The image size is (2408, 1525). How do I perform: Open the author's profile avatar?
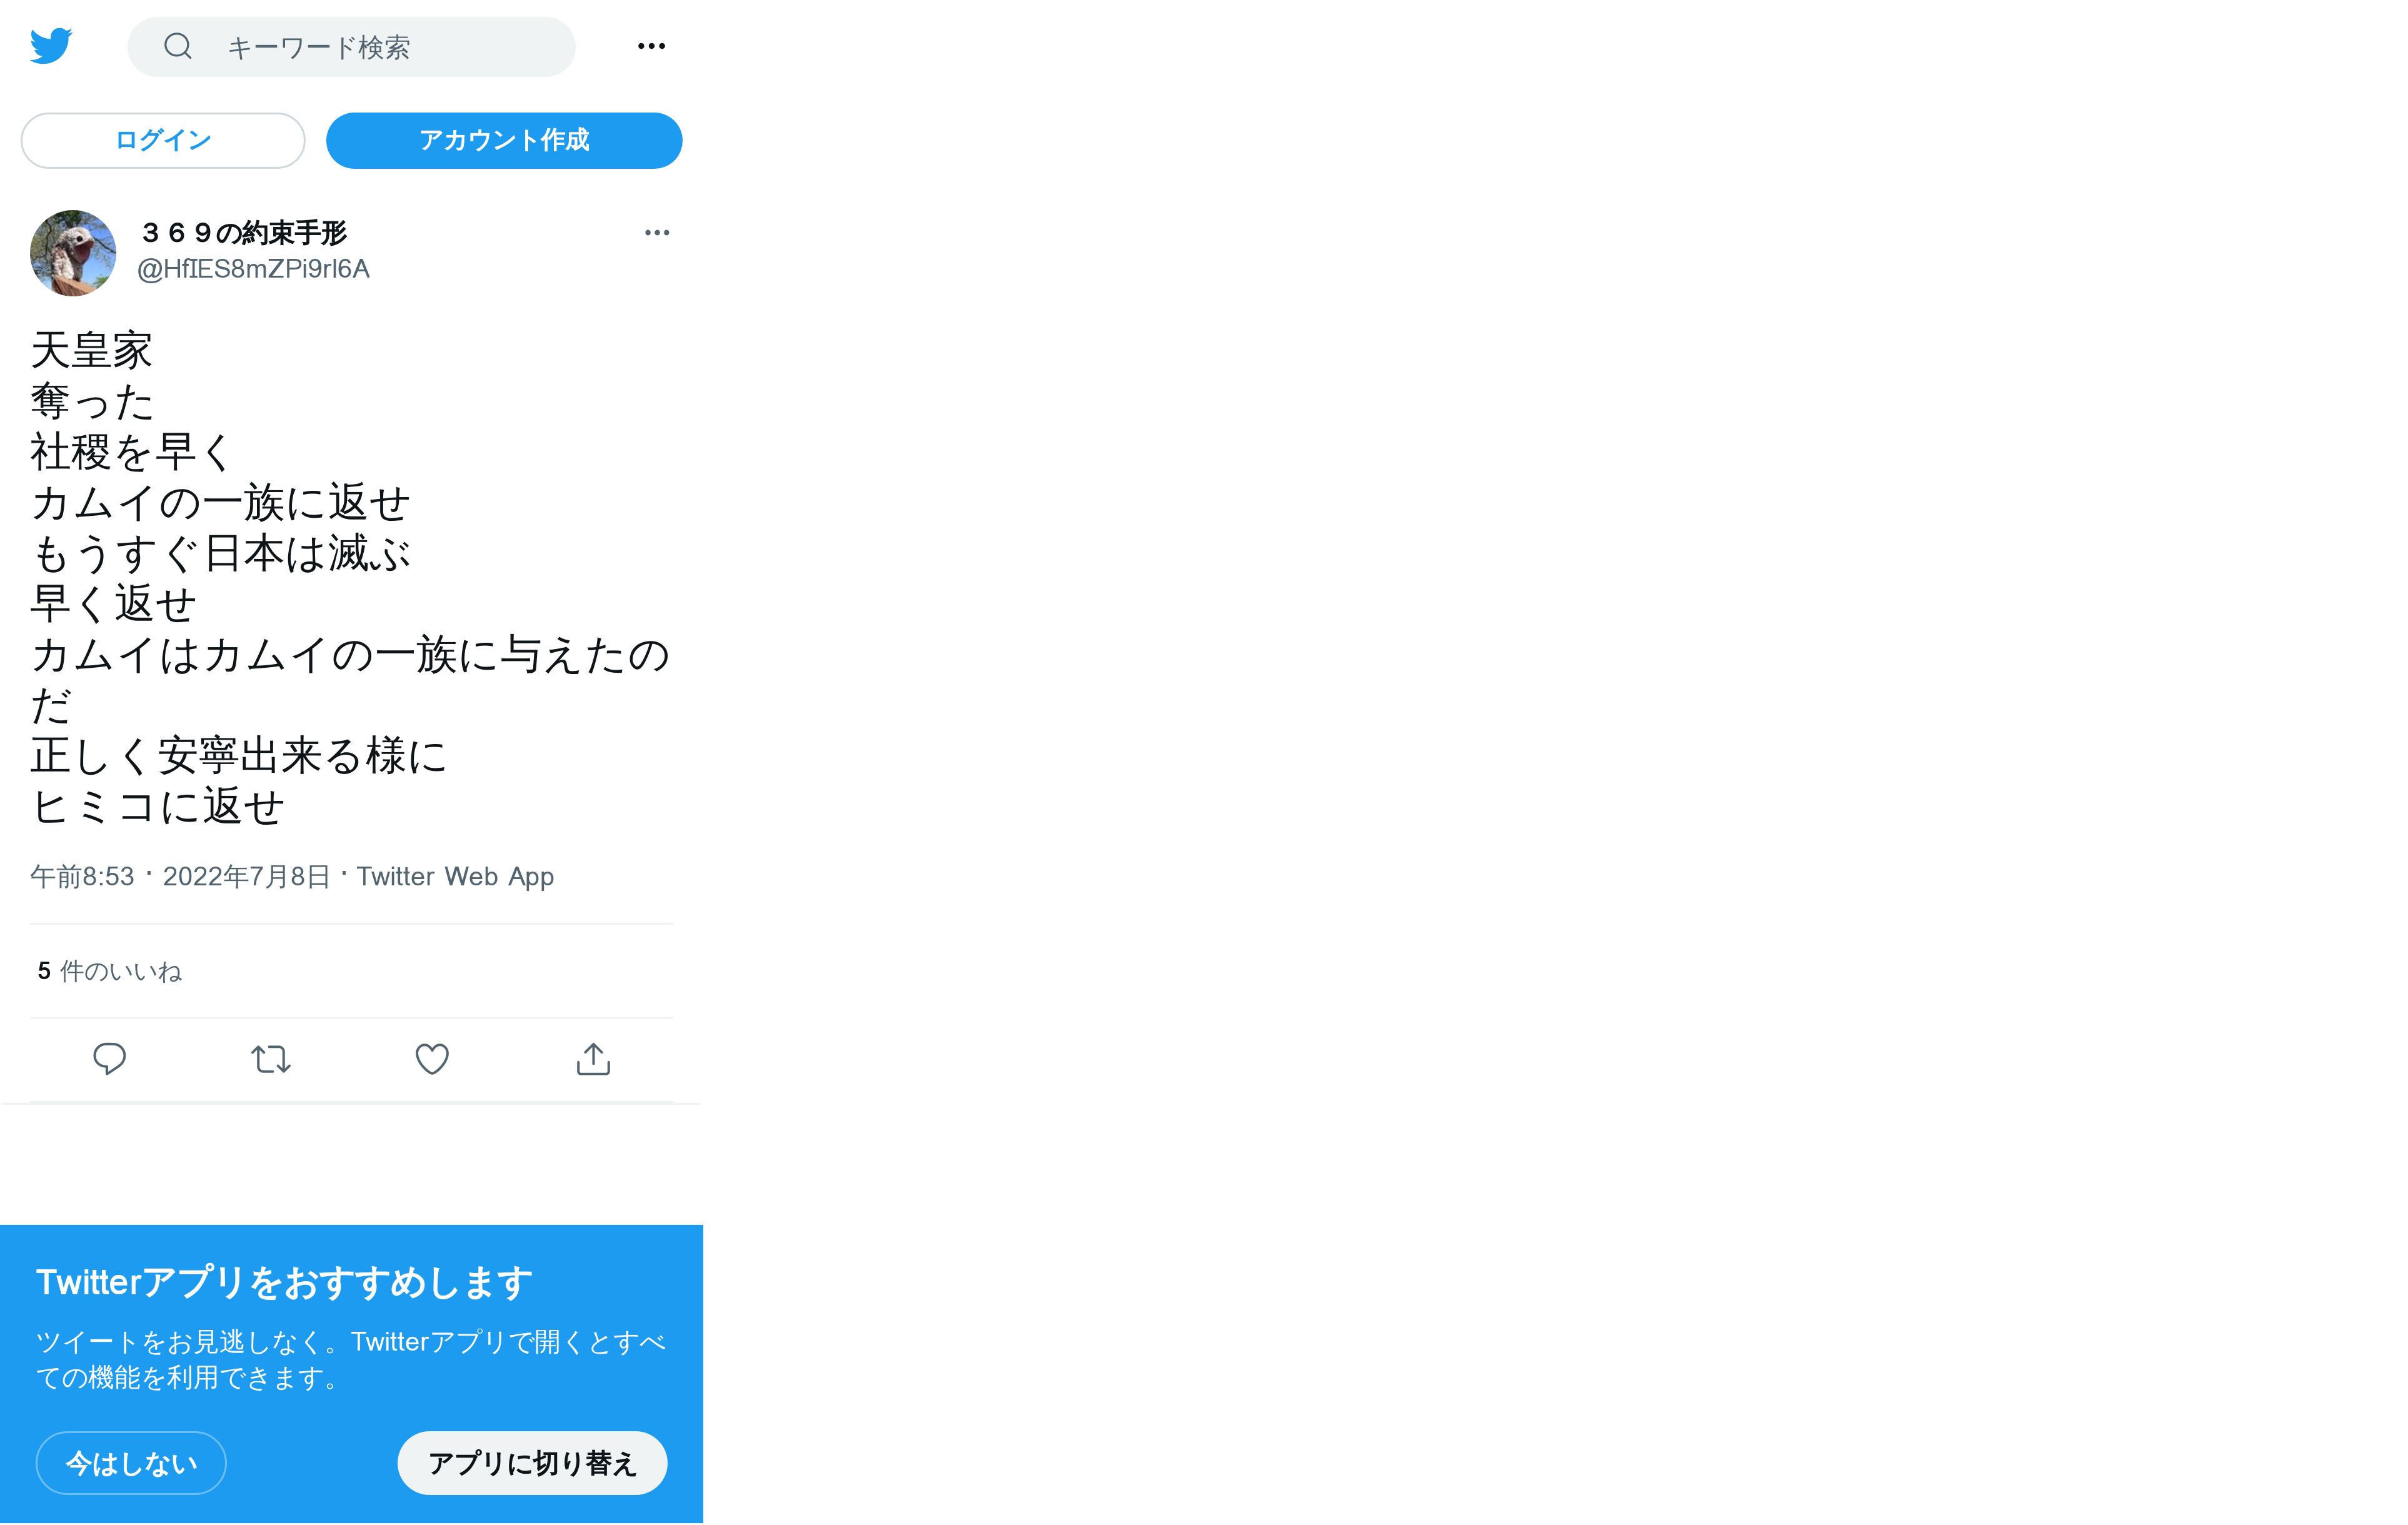pos(73,253)
